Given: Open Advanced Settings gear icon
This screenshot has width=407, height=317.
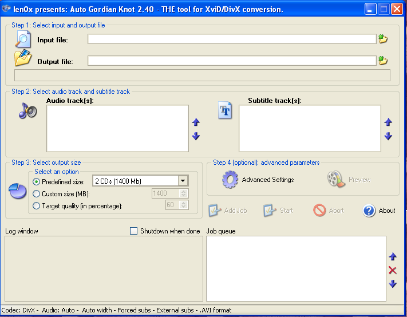Looking at the screenshot, I should coord(230,180).
